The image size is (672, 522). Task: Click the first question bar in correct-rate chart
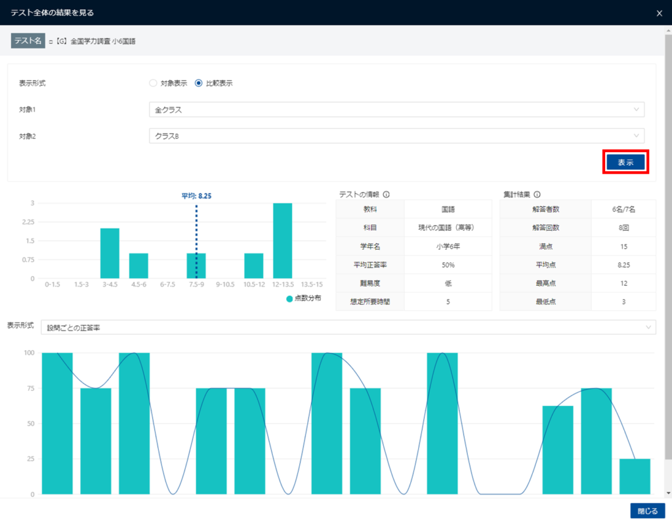pyautogui.click(x=58, y=424)
